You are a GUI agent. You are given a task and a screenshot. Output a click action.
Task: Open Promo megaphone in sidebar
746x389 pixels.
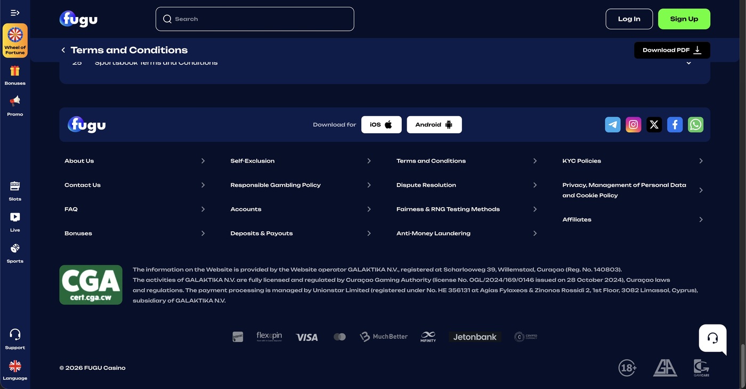coord(15,106)
